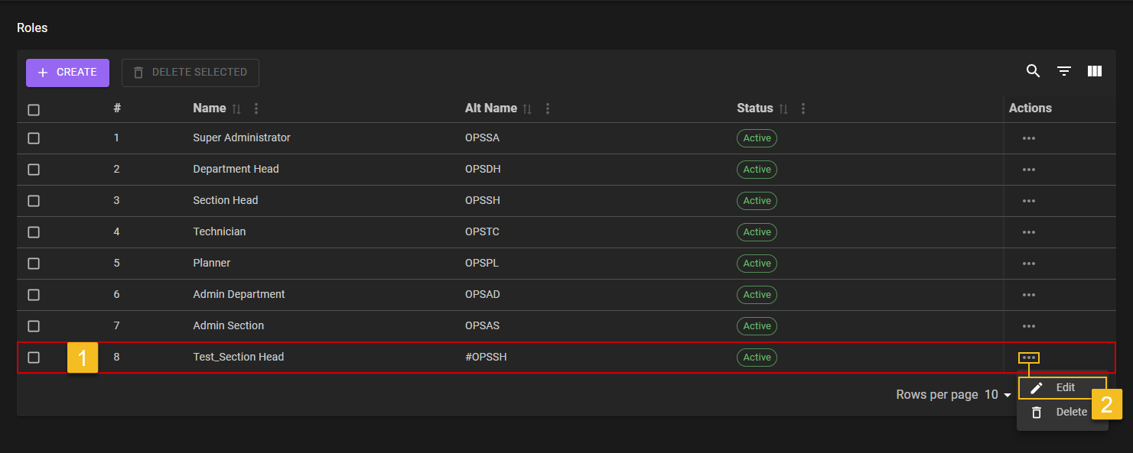Toggle the select-all checkbox in header
The height and width of the screenshot is (453, 1133).
(34, 110)
